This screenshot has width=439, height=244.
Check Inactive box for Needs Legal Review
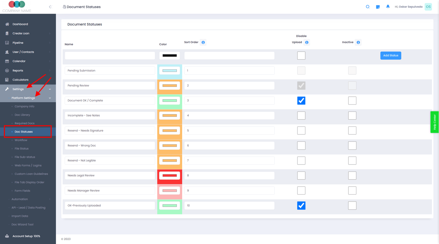pyautogui.click(x=352, y=176)
